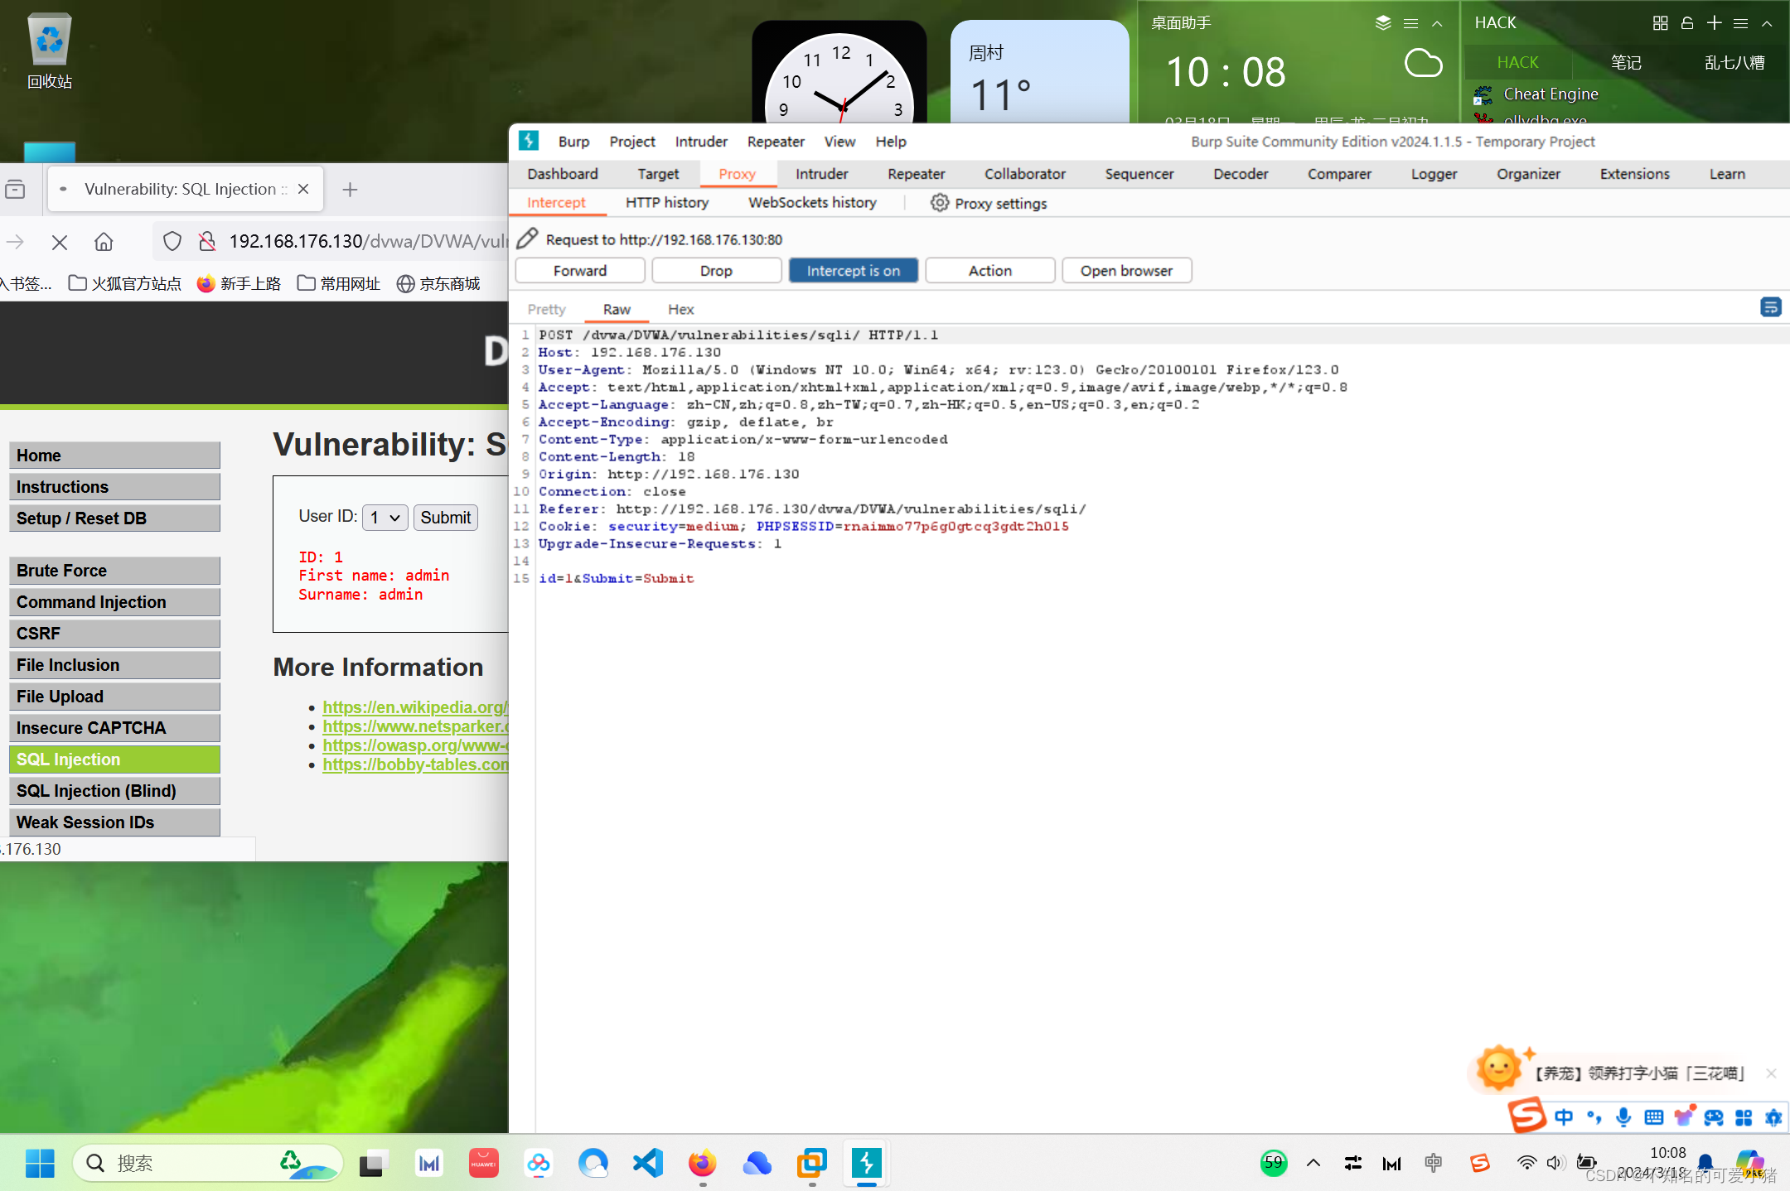The width and height of the screenshot is (1790, 1191).
Task: Click the plus icon in HACK widget
Action: coord(1715,23)
